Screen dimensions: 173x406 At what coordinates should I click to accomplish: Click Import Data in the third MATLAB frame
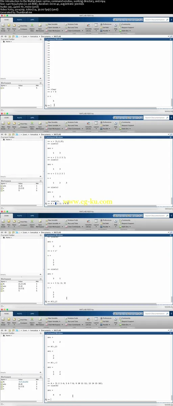[32, 223]
